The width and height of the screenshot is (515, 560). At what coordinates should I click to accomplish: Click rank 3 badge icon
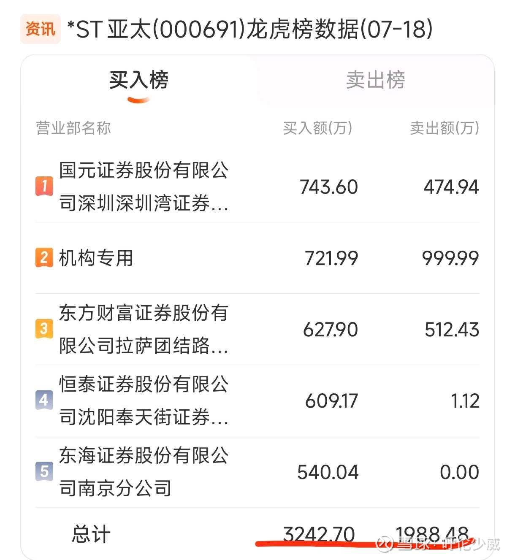[44, 329]
